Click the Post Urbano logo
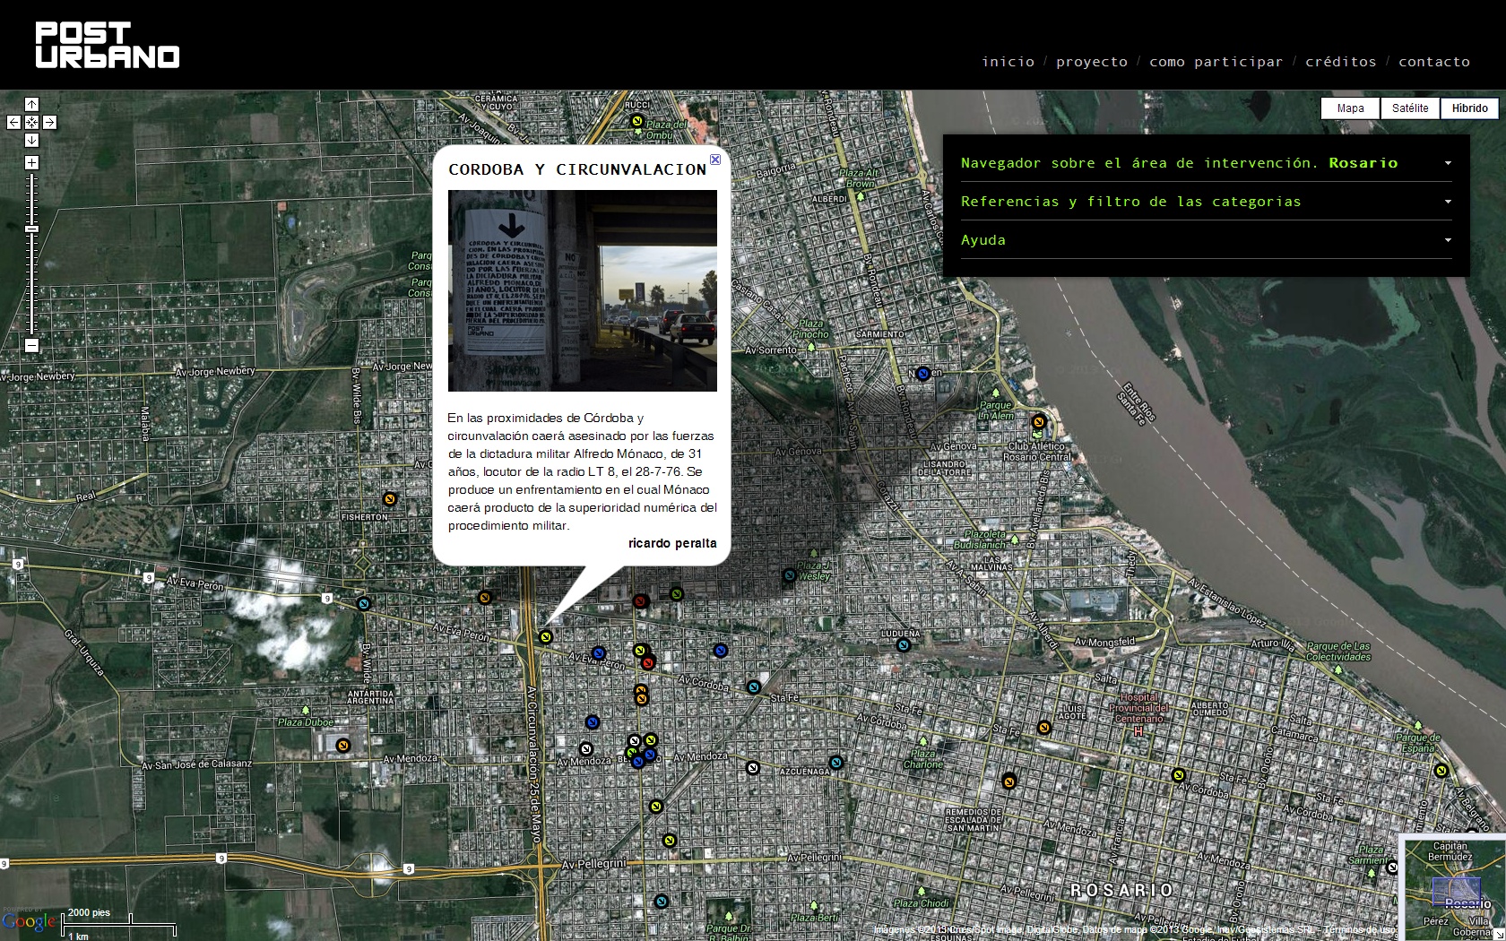 (x=108, y=45)
